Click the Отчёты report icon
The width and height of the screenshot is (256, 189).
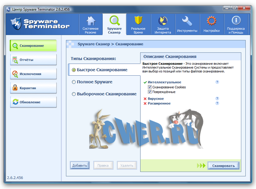pyautogui.click(x=15, y=60)
